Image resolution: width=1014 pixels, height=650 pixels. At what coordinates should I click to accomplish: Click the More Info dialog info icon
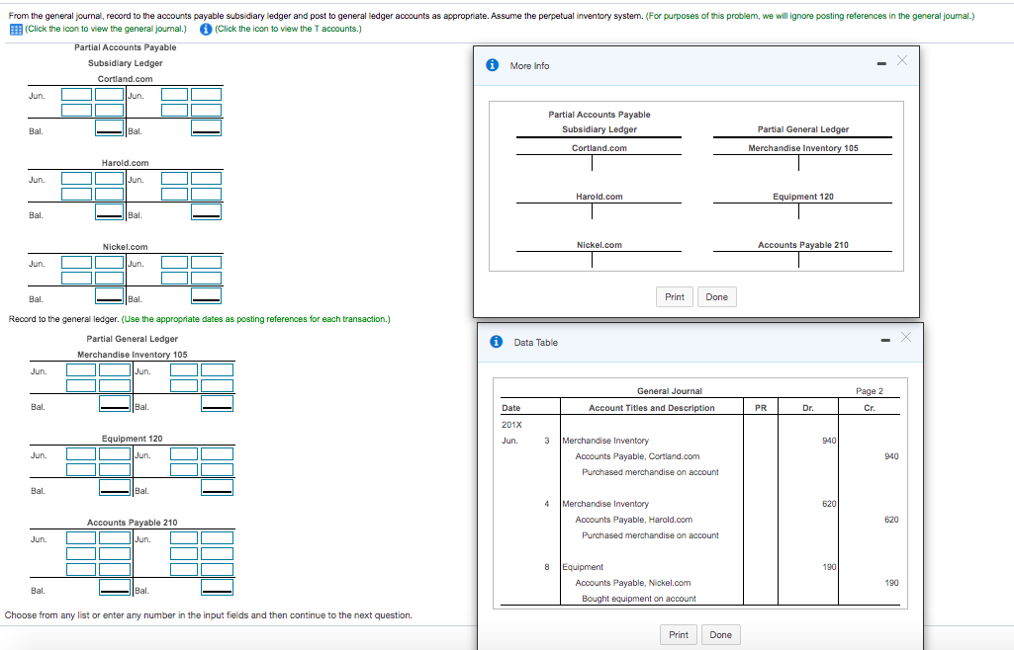click(492, 64)
